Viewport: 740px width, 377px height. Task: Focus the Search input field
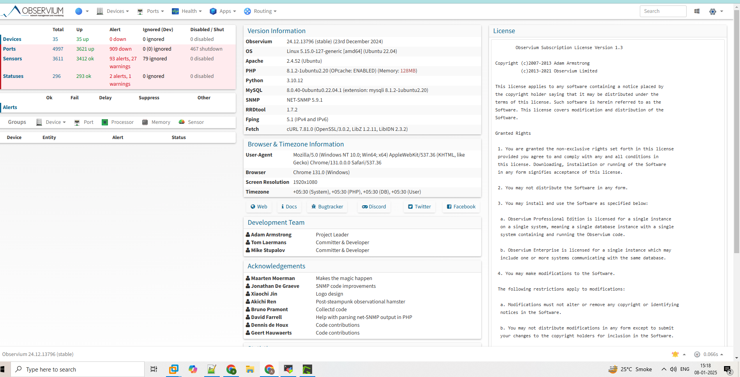click(663, 11)
